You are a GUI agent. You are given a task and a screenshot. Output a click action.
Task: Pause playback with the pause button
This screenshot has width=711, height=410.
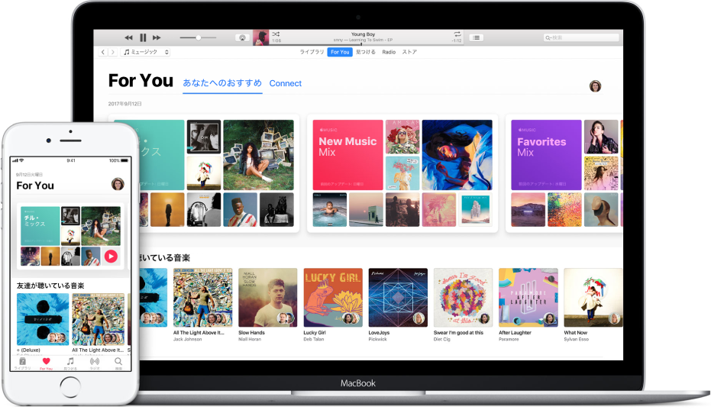click(x=143, y=37)
